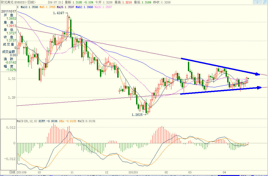Click the 201201 date on time axis
268x176 pixels.
click(x=133, y=172)
